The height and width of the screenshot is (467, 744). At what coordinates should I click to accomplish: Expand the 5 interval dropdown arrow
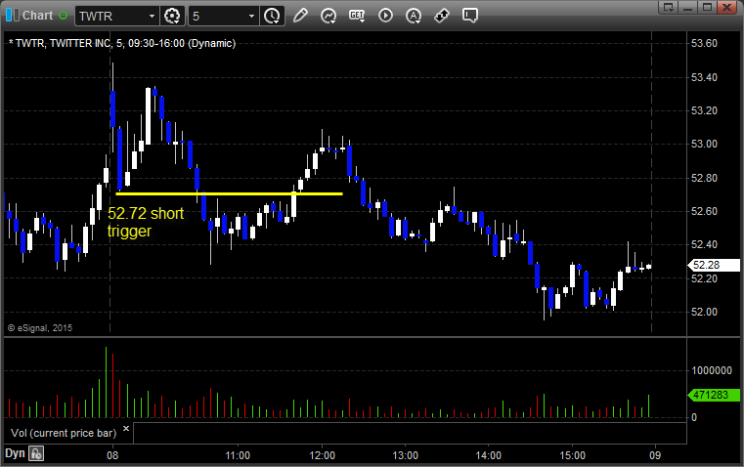[251, 16]
